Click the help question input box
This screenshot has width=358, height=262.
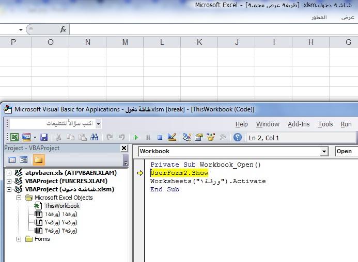pos(53,124)
